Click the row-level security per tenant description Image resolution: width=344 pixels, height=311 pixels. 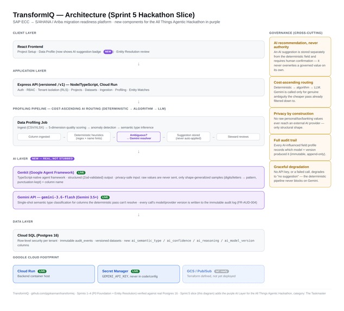click(x=136, y=243)
